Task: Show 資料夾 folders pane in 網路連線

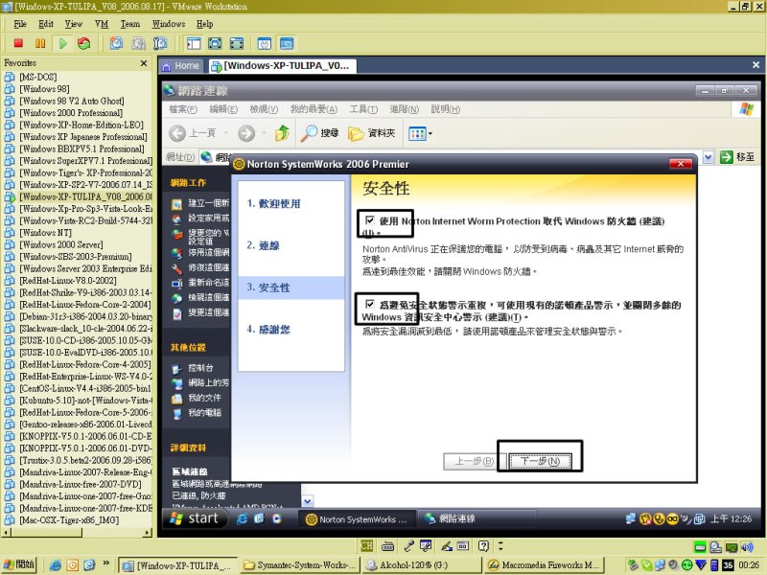Action: (x=371, y=133)
